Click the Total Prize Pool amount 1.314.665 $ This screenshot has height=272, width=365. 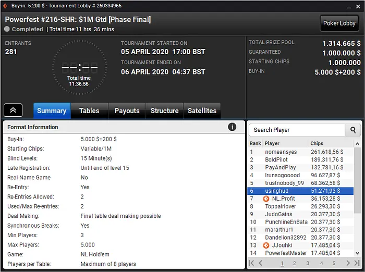(x=341, y=43)
